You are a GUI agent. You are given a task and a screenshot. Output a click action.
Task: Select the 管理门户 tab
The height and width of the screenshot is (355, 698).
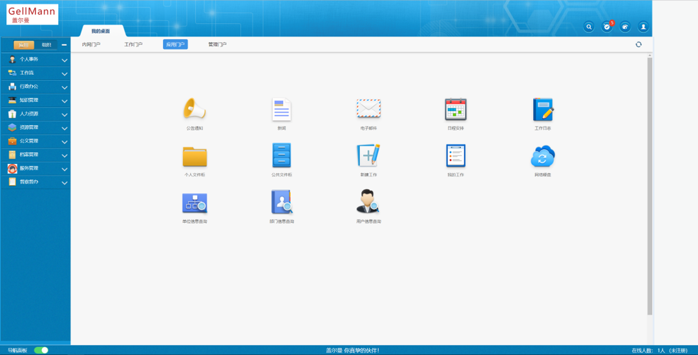(217, 45)
